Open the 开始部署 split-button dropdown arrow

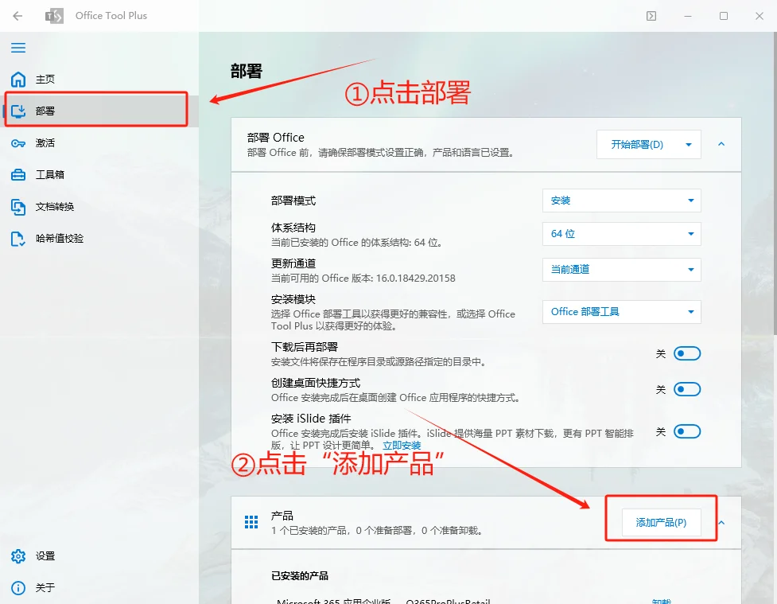[689, 144]
